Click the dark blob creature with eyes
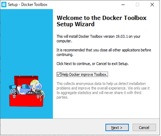Screen dimensions: 161x136 click(x=31, y=93)
